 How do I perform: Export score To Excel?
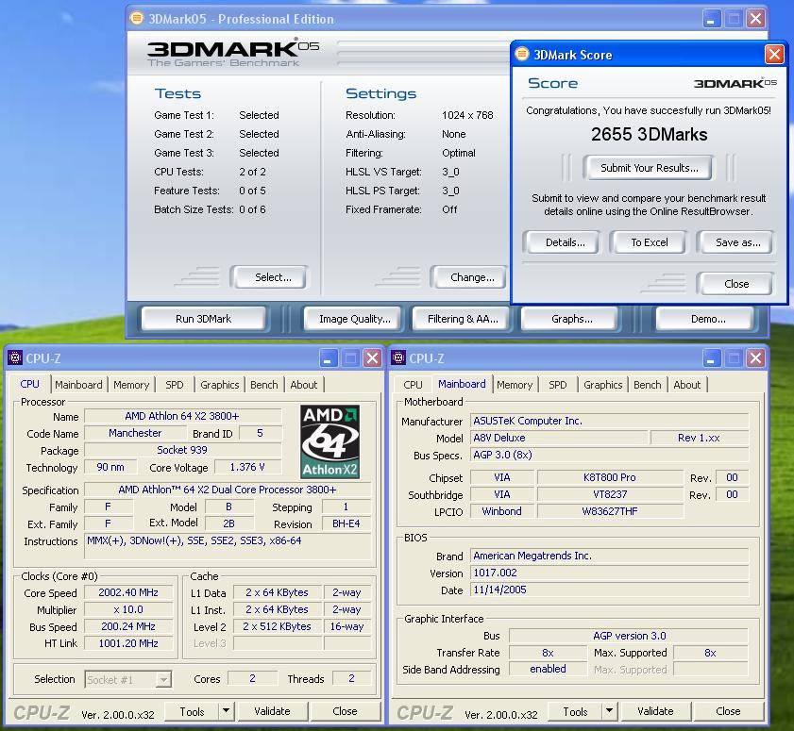[649, 242]
